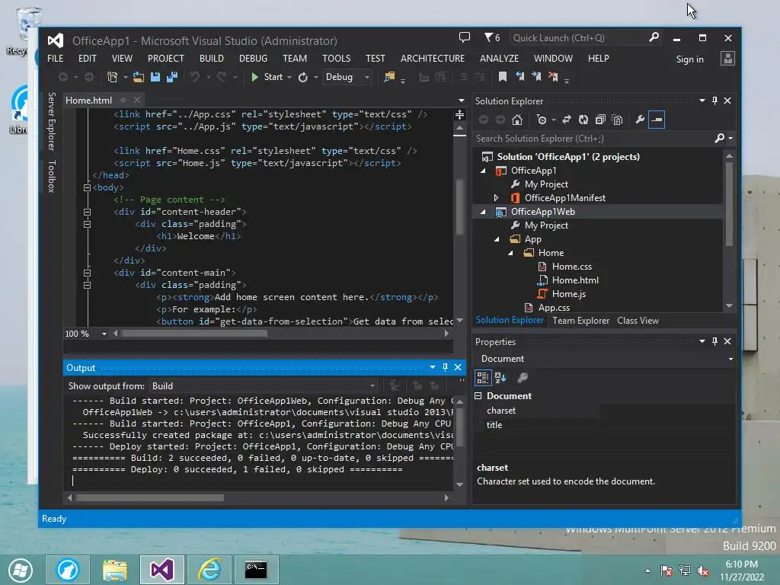
Task: Open the Document object dropdown in Properties
Action: 730,359
